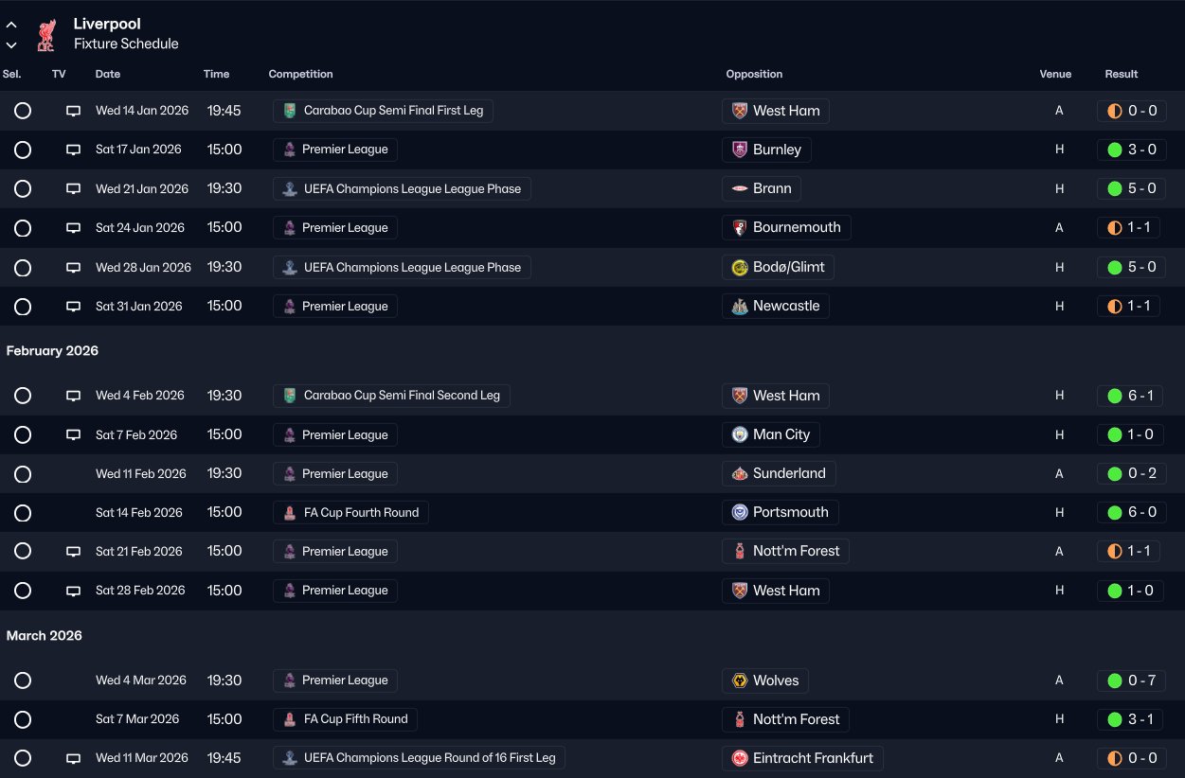Click the Bodø/Glimt club badge
This screenshot has height=778, width=1185.
[x=740, y=268]
